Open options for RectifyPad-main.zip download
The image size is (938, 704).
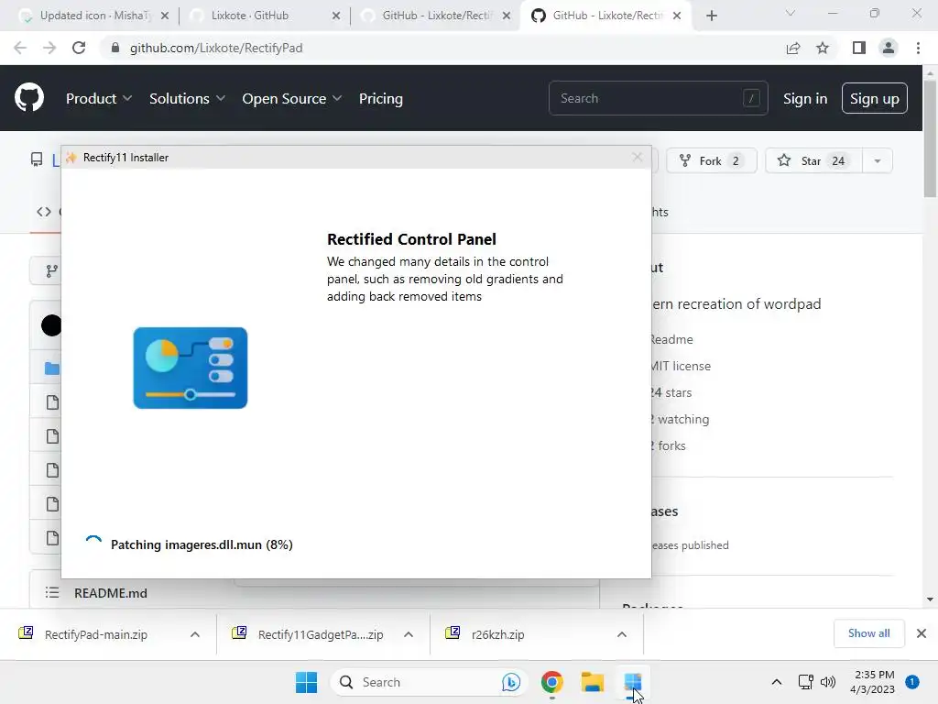point(195,634)
